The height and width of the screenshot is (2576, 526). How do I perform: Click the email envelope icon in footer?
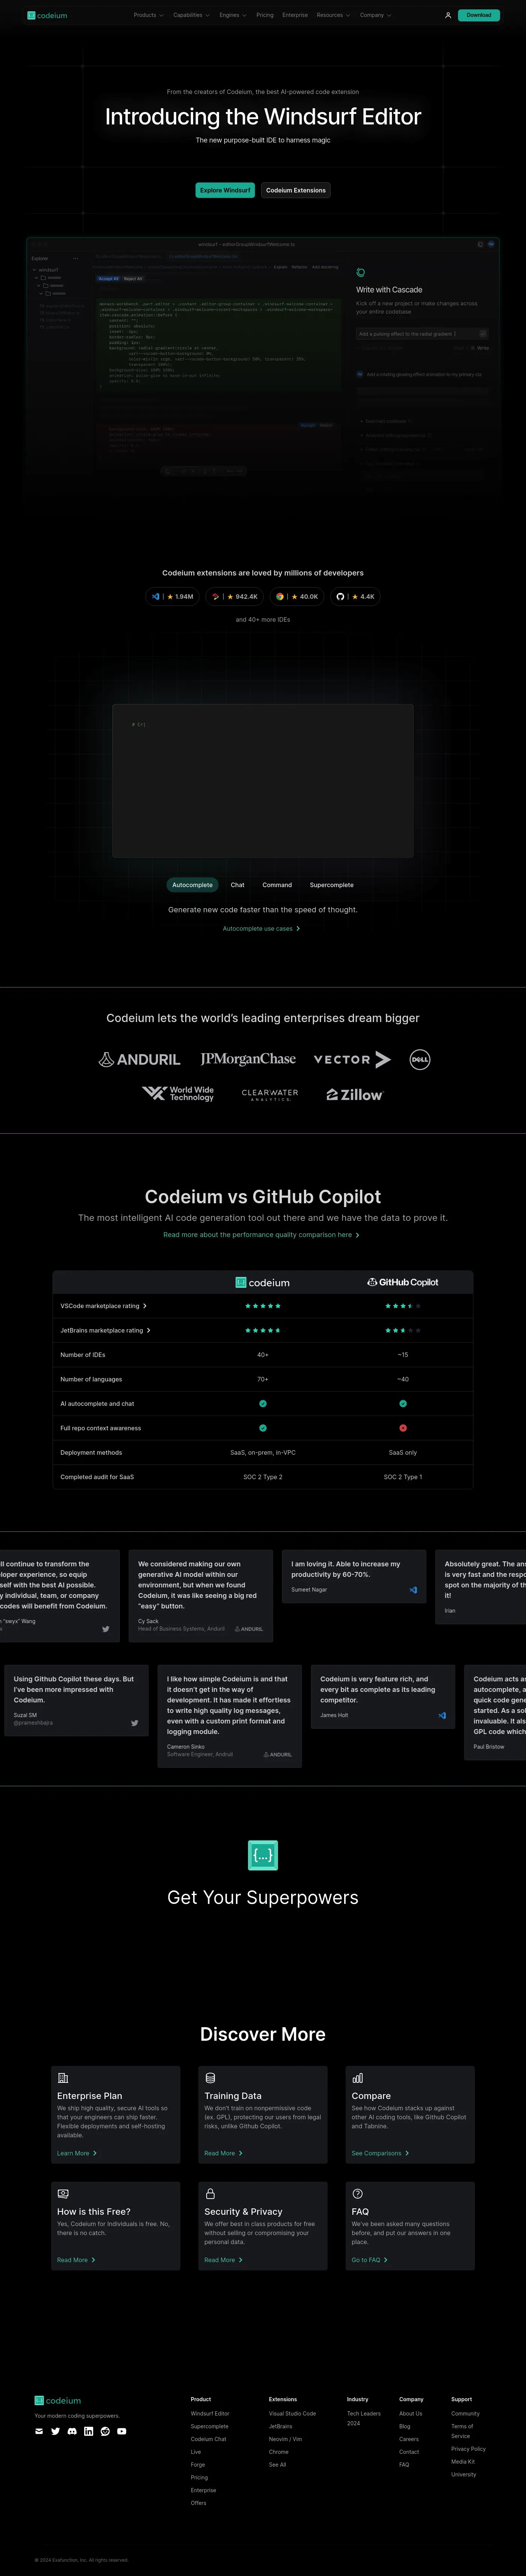[x=39, y=2431]
